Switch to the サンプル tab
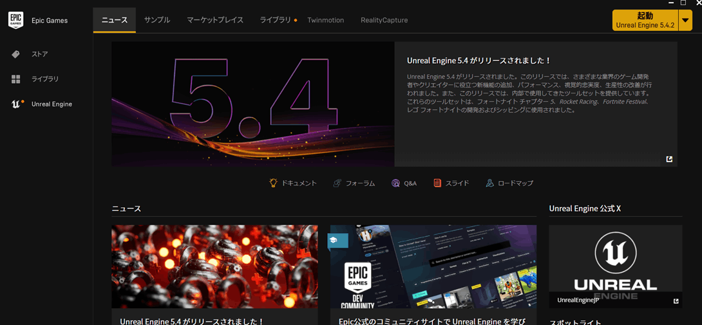 tap(157, 20)
